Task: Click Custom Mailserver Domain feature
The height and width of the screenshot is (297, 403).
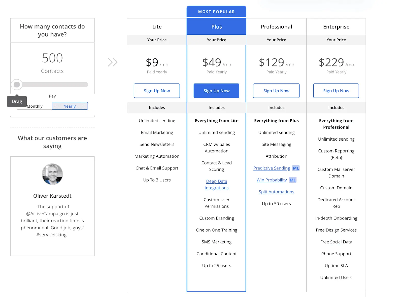Action: pyautogui.click(x=336, y=173)
